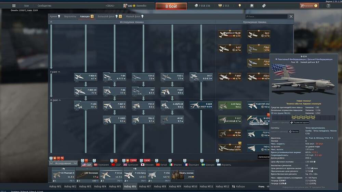Collapse the VI ранг section
Image resolution: width=342 pixels, height=192 pixels.
[60, 100]
